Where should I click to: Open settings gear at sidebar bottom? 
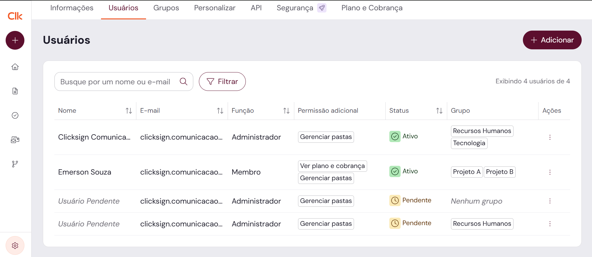pyautogui.click(x=15, y=246)
